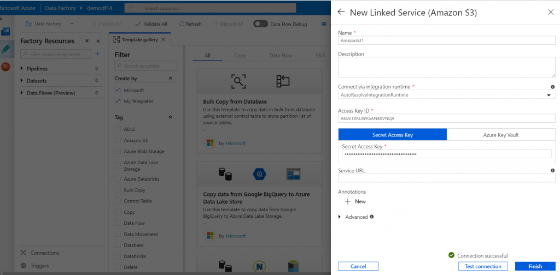Click the Secret Access Key password field

446,154
